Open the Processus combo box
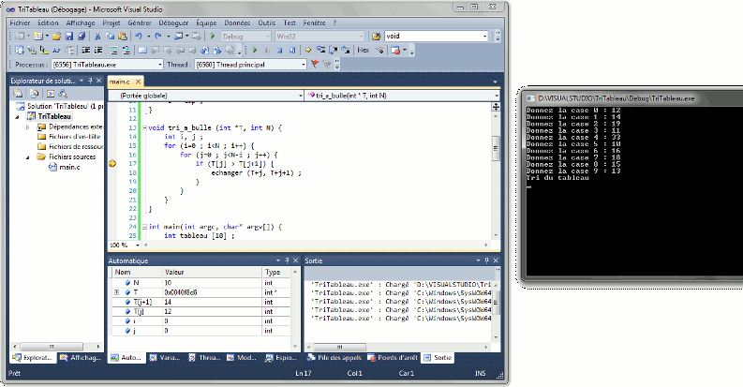Image resolution: width=743 pixels, height=387 pixels. [x=107, y=65]
